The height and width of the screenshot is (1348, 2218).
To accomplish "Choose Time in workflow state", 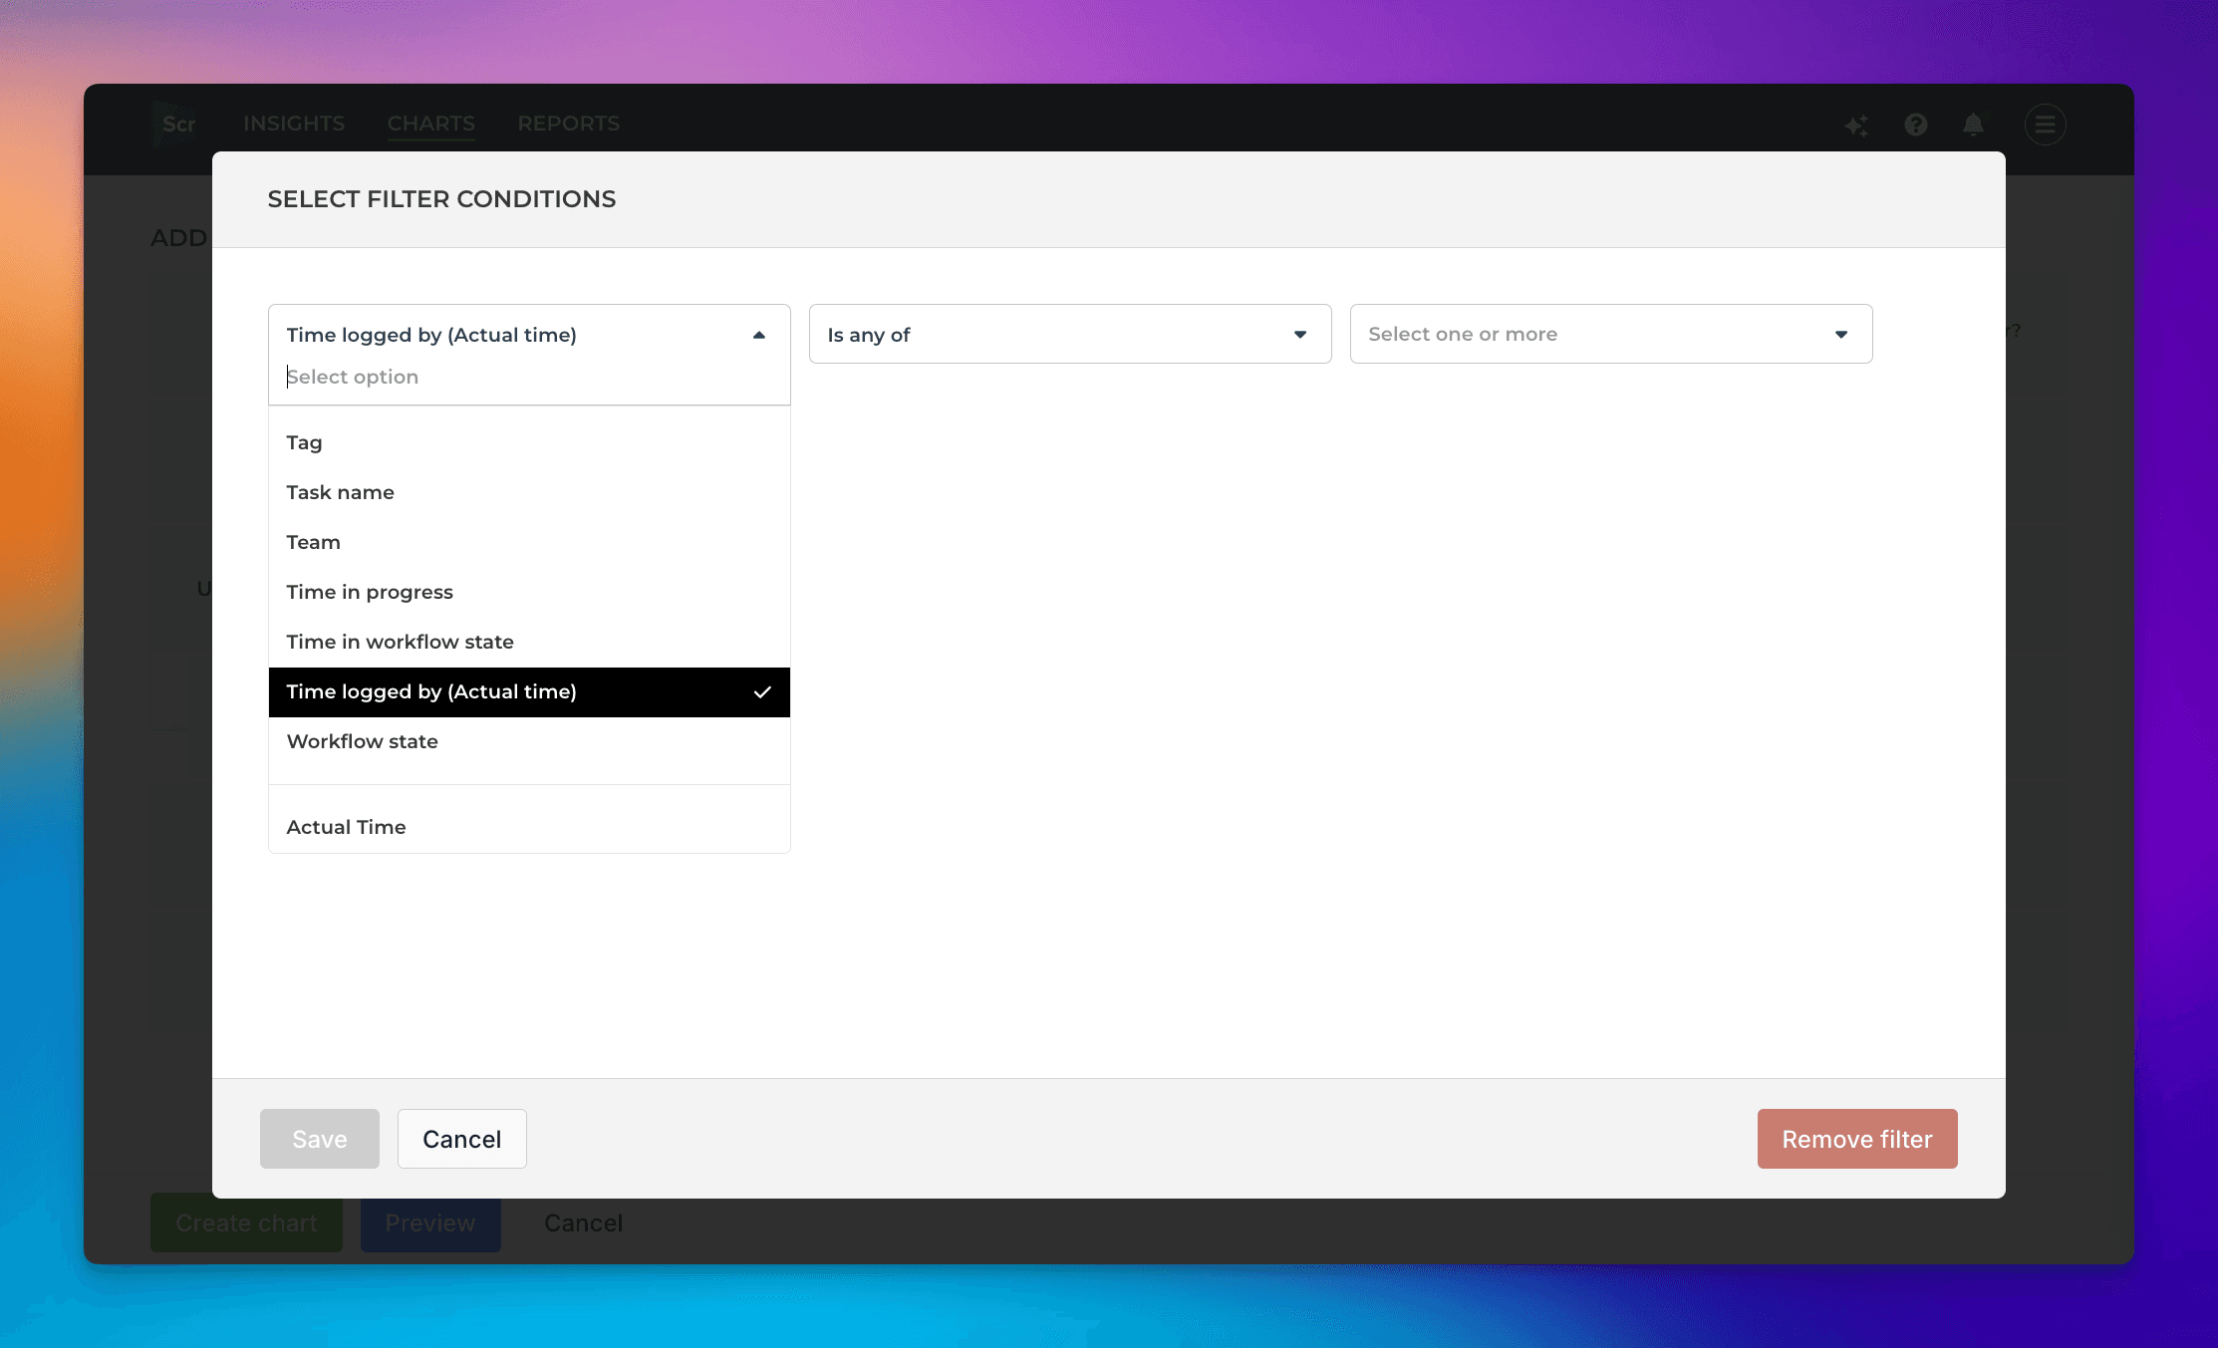I will click(401, 642).
